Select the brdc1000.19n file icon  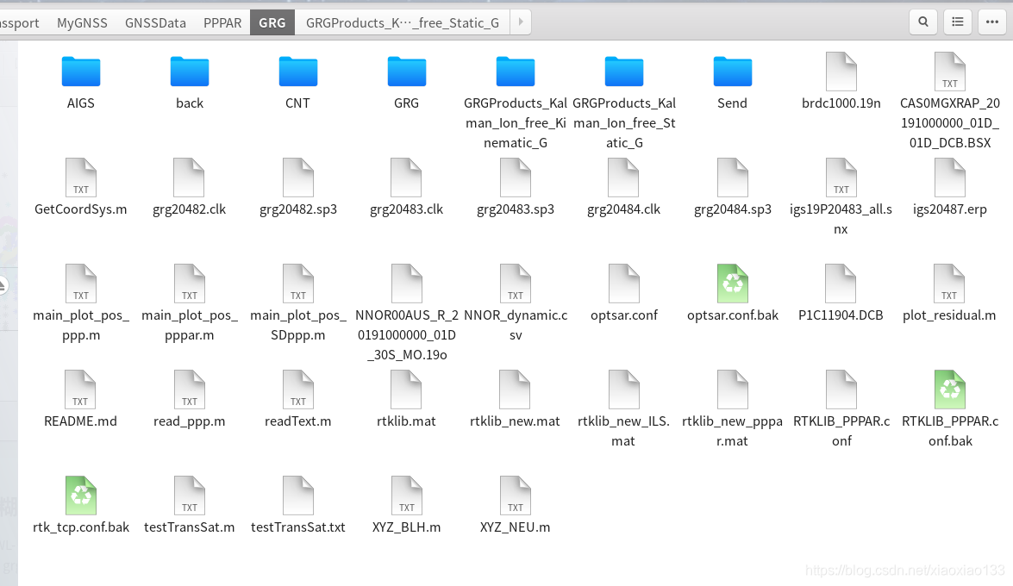pos(841,72)
